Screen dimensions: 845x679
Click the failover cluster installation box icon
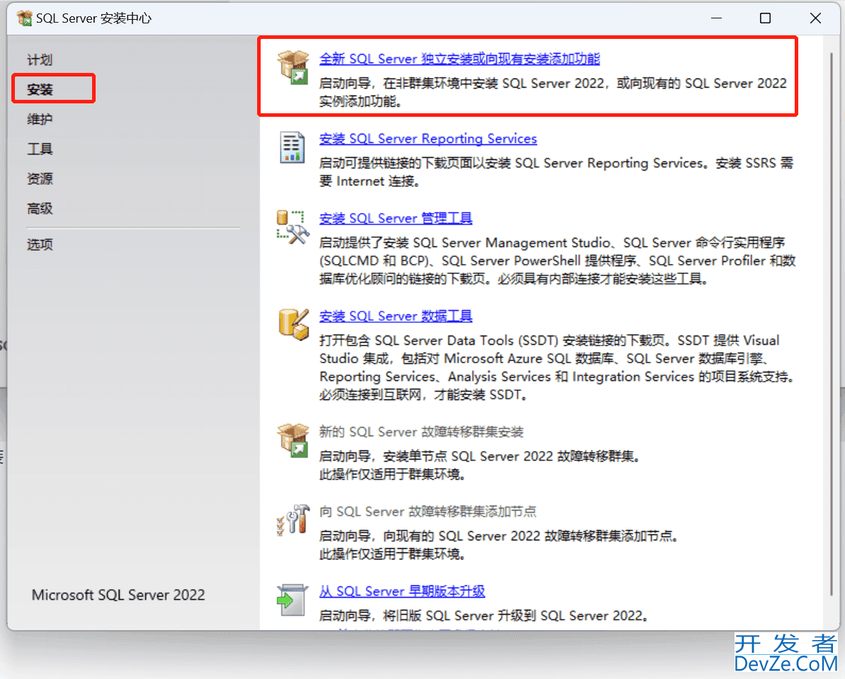[x=293, y=440]
